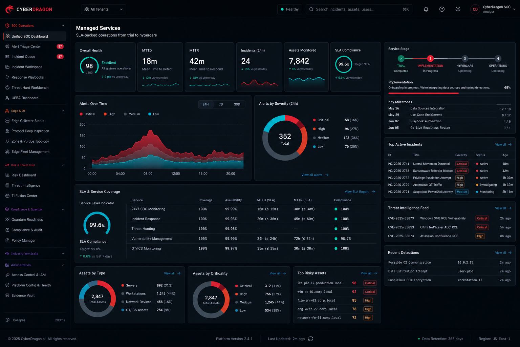520x347 pixels.
Task: Open Incident Queue in sidebar
Action: click(x=35, y=57)
